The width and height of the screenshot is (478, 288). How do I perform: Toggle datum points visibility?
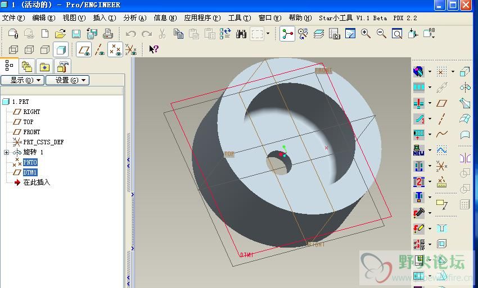tap(115, 49)
